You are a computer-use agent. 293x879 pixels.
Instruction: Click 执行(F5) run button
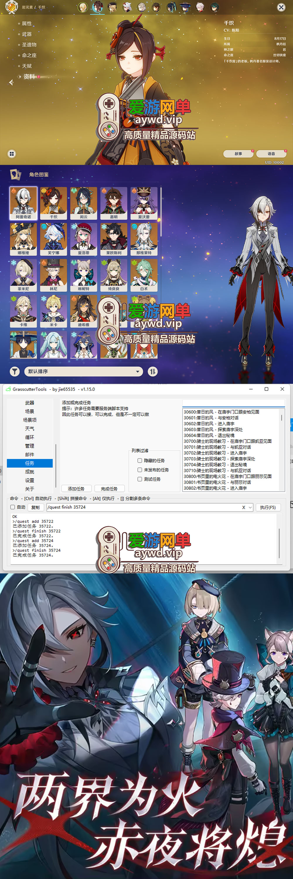268,507
